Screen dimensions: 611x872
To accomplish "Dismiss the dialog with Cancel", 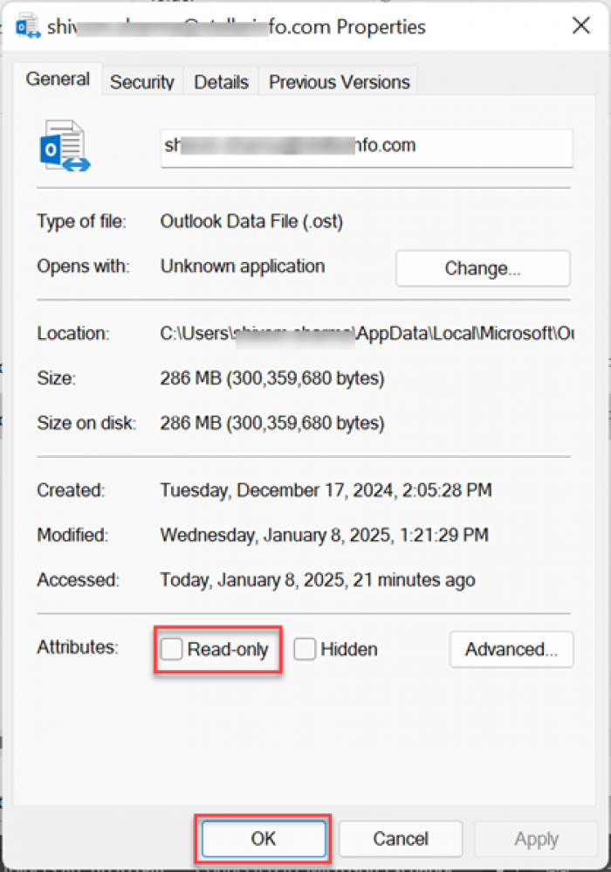I will (x=401, y=838).
